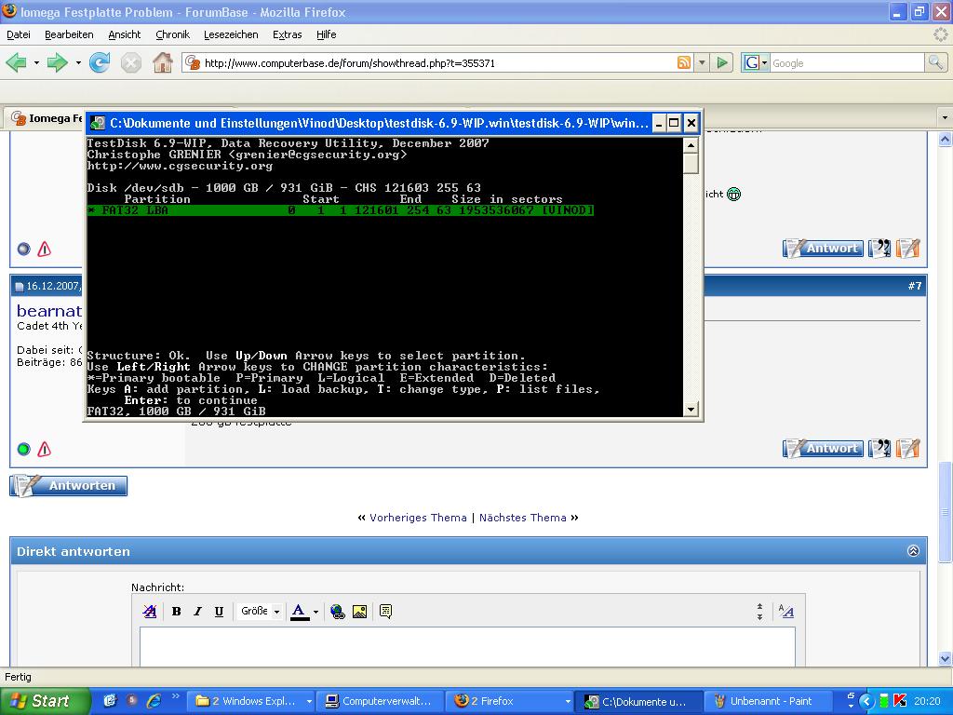The height and width of the screenshot is (715, 953).
Task: Click the Windows Start button
Action: pos(45,701)
